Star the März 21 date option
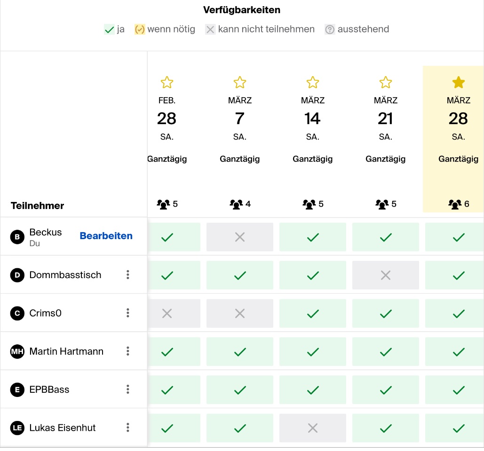 point(386,83)
